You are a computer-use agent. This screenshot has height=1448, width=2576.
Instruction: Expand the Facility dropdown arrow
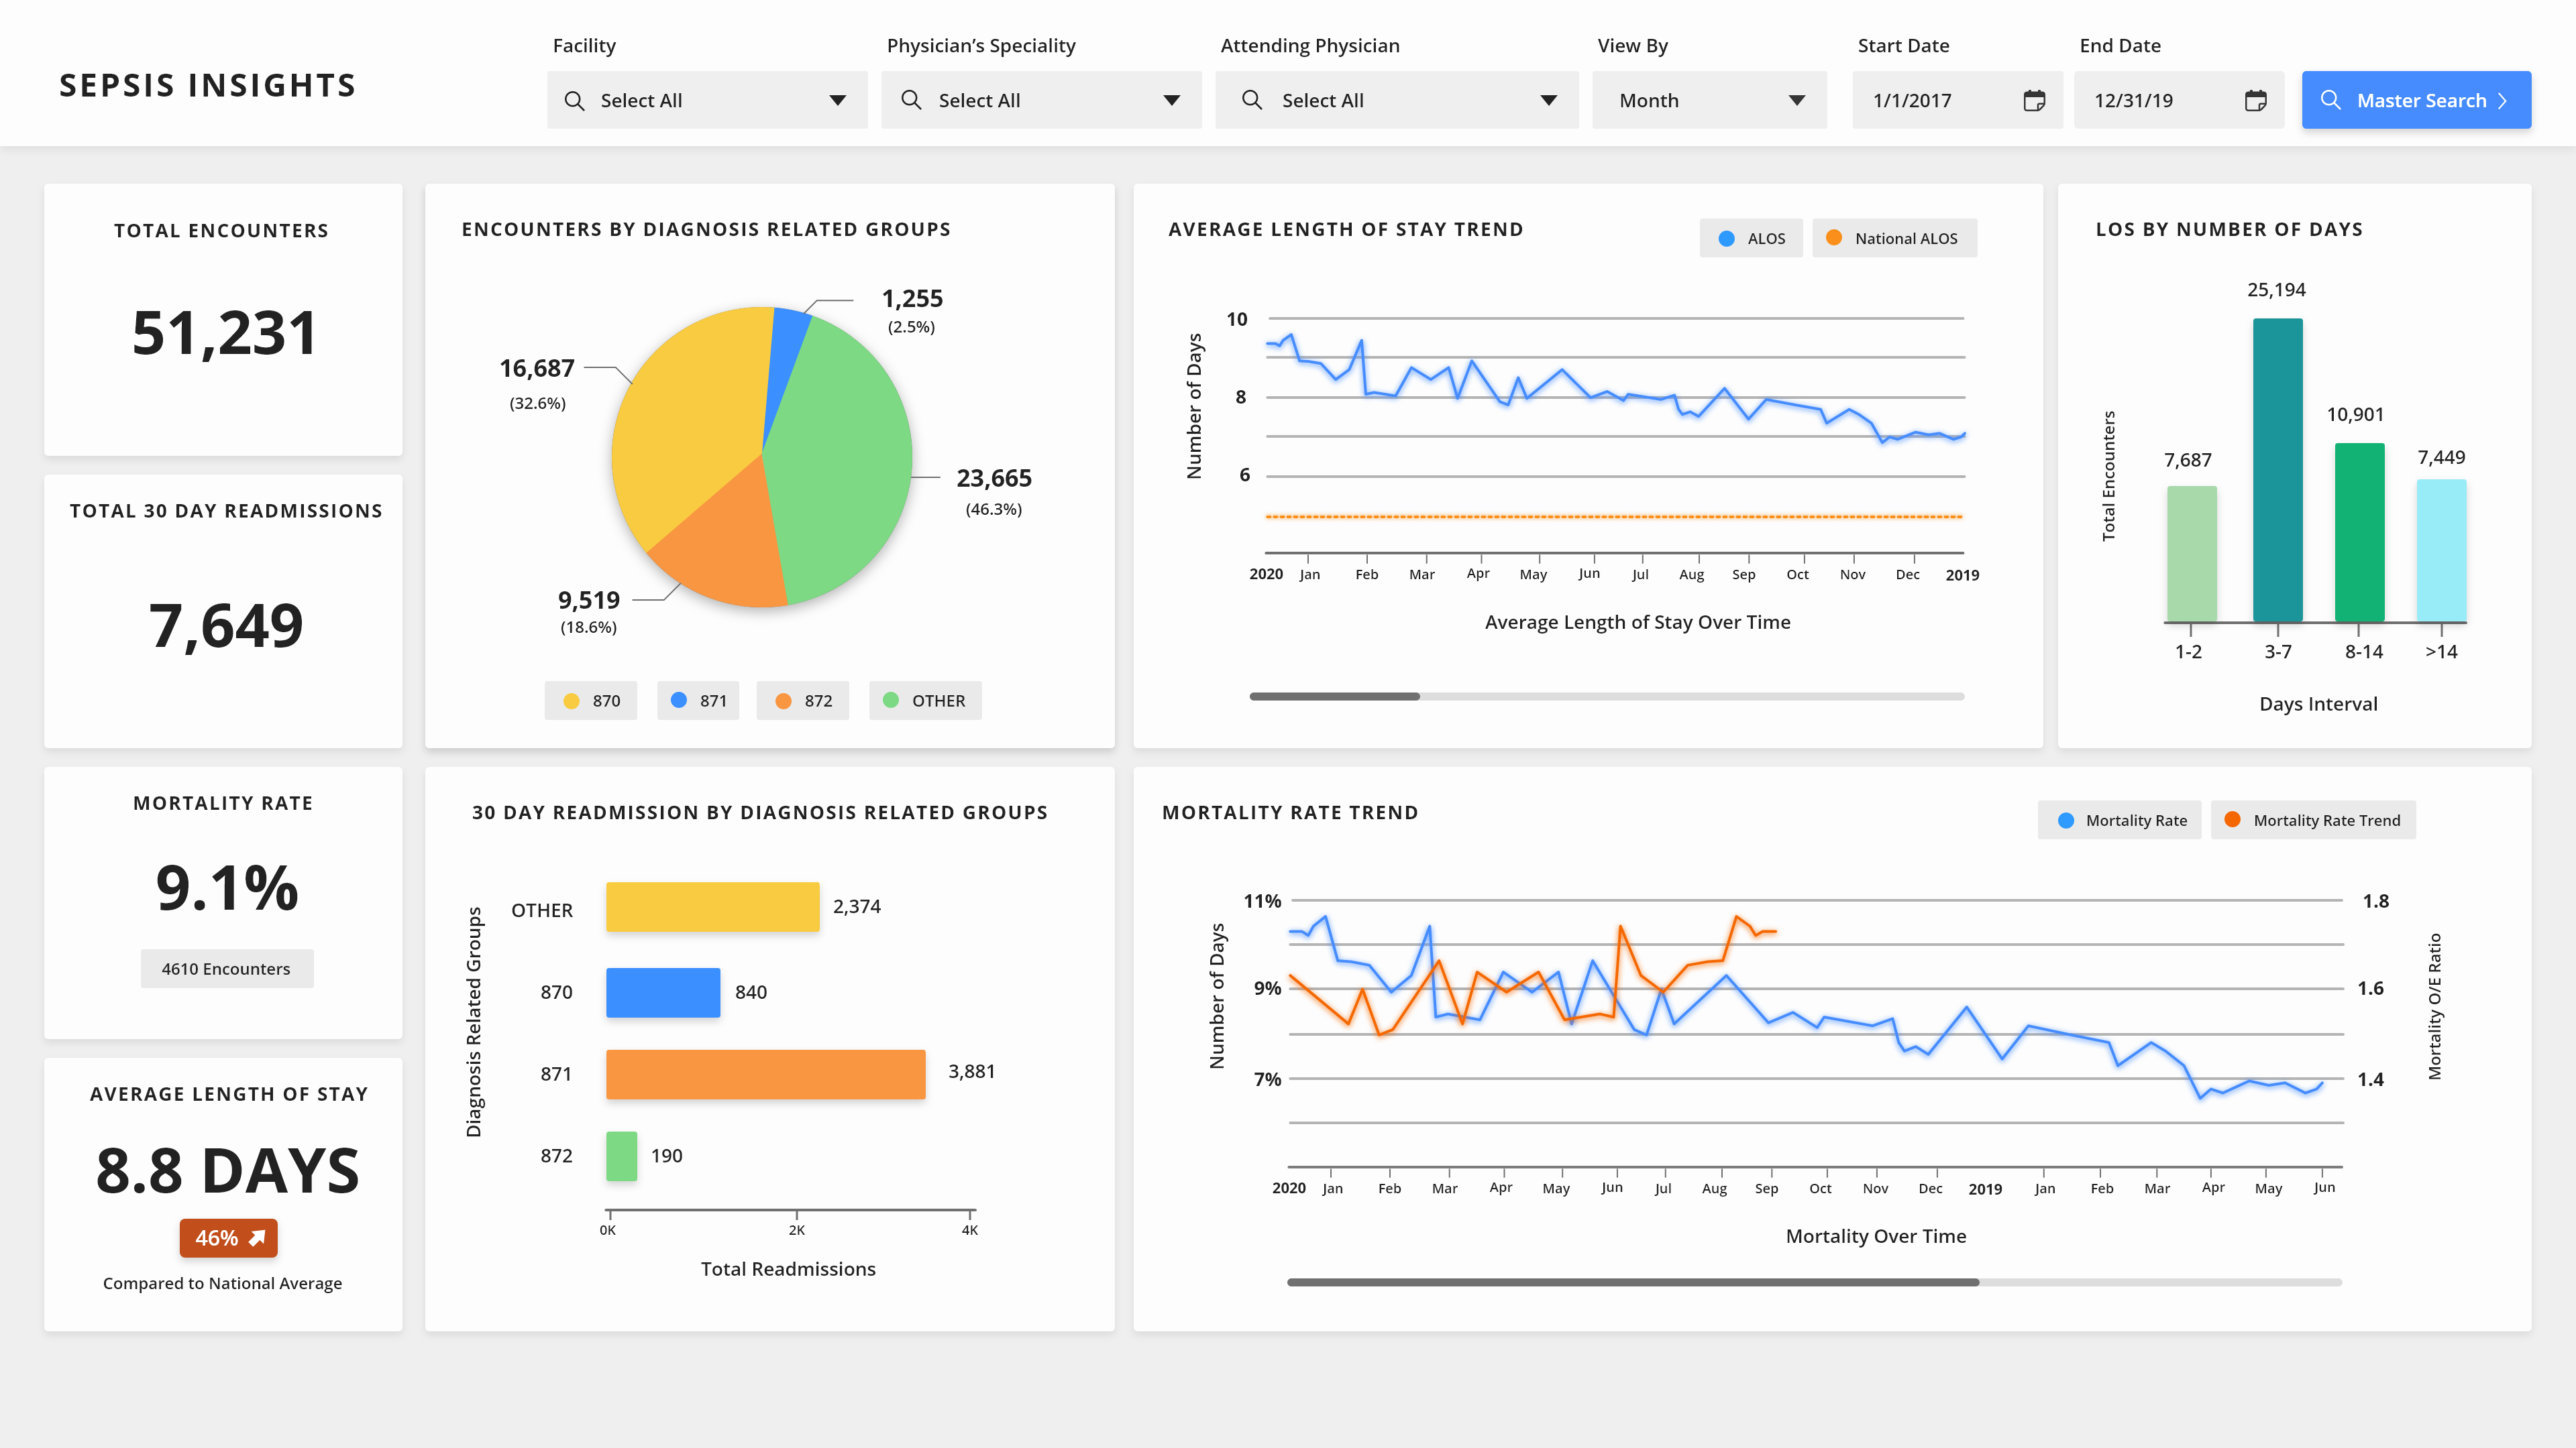[837, 101]
